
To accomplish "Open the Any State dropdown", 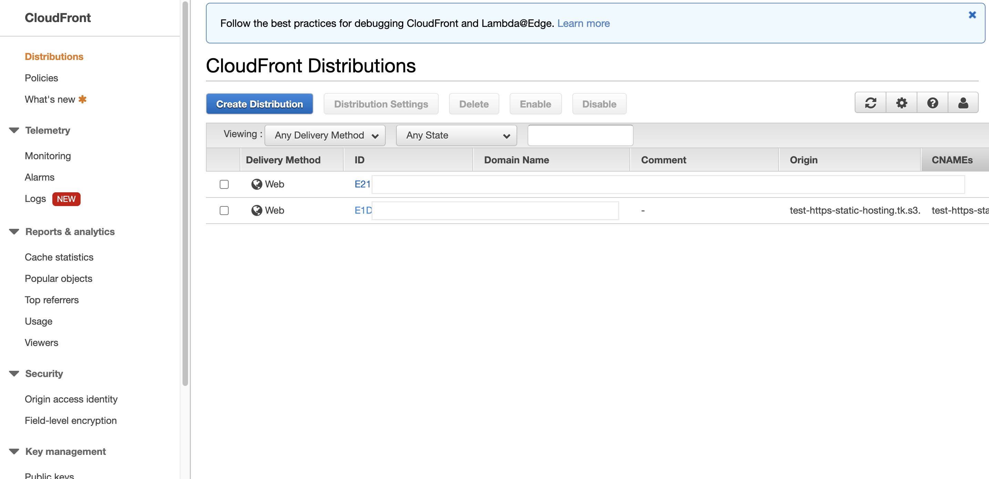I will [456, 135].
